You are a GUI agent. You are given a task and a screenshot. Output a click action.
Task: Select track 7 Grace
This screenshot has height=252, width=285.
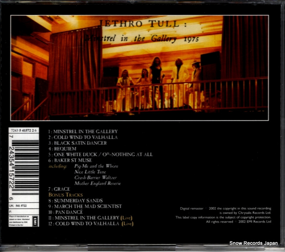(59, 189)
